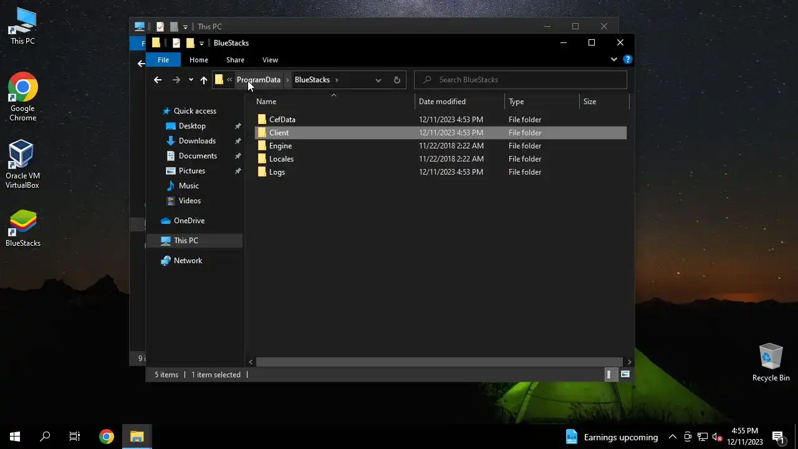Launch BlueStacks from the desktop icon
This screenshot has width=798, height=449.
tap(22, 228)
